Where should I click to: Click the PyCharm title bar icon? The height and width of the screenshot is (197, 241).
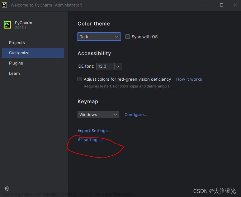click(4, 5)
